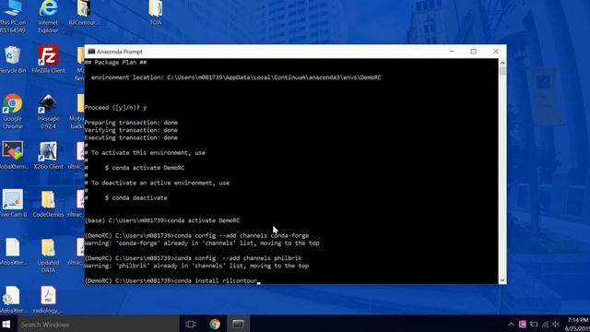Screen dimensions: 590x332
Task: Open MobaXterm desktop shortcut with colorful icon
Action: pos(14,155)
